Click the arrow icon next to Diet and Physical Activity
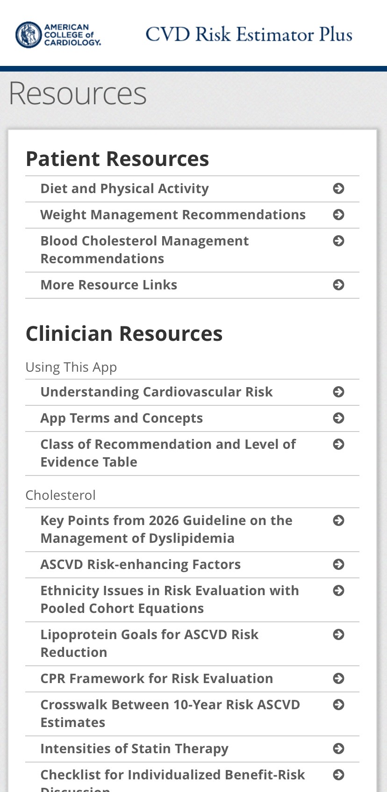Viewport: 387px width, 792px height. coord(338,188)
